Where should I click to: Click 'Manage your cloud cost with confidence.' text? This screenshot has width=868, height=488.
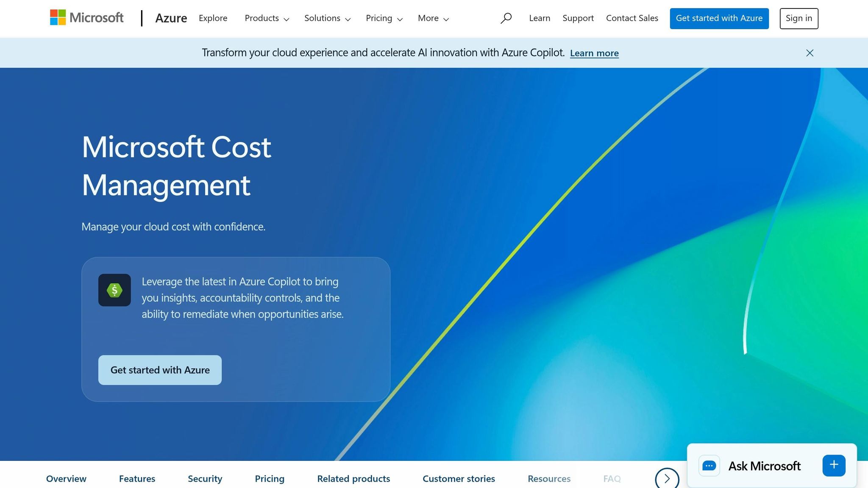(173, 227)
